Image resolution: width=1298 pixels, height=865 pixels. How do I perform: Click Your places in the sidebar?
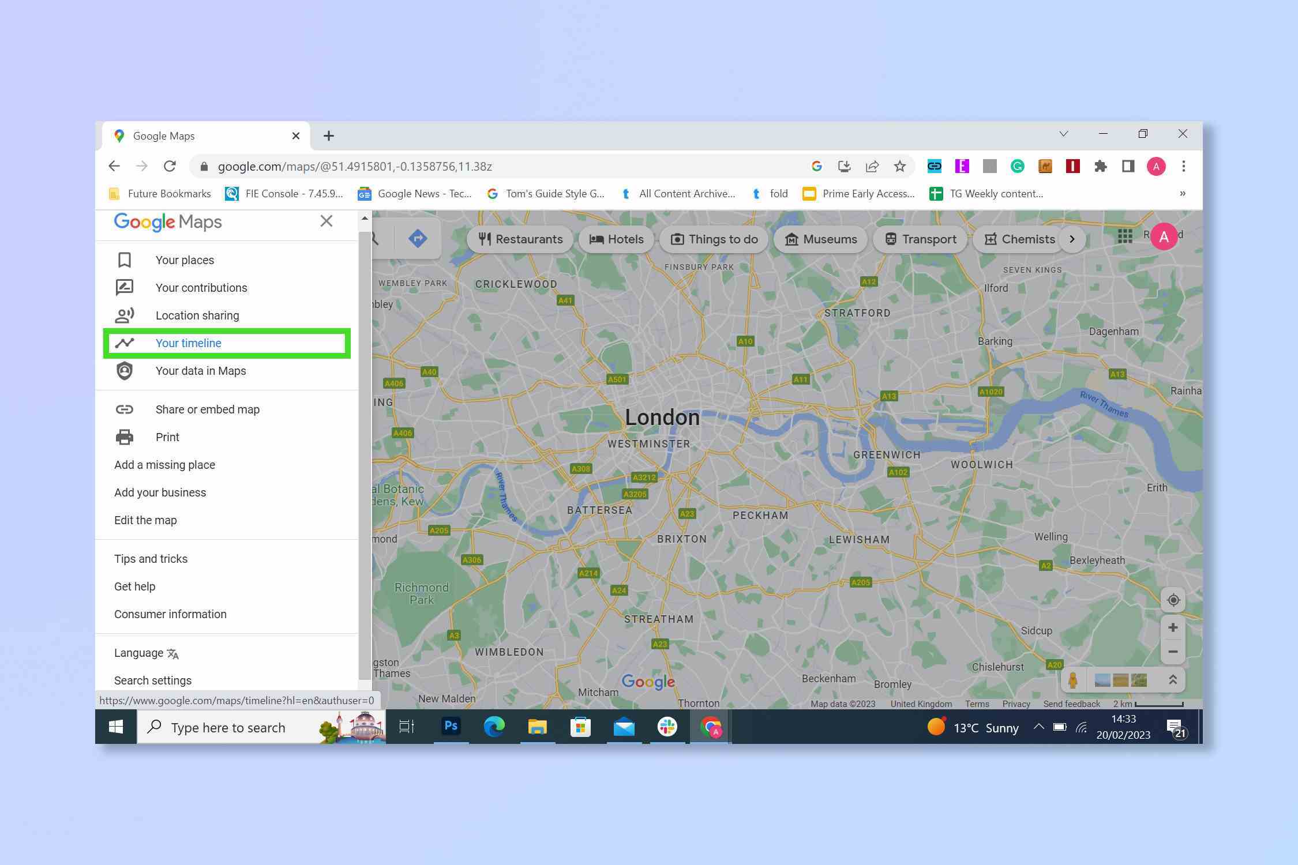tap(185, 259)
